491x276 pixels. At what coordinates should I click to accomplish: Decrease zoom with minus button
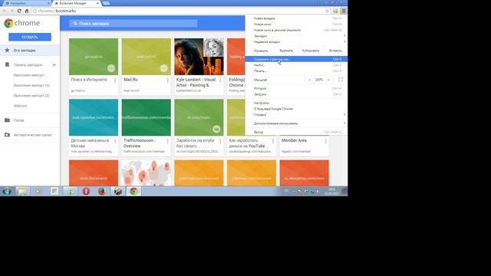[x=310, y=80]
